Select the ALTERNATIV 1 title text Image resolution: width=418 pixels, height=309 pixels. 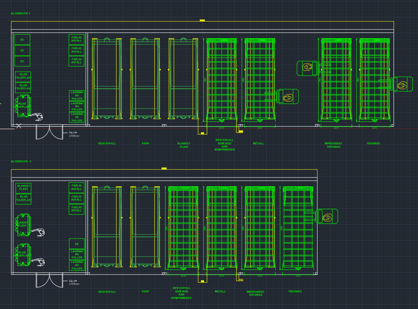pos(21,13)
